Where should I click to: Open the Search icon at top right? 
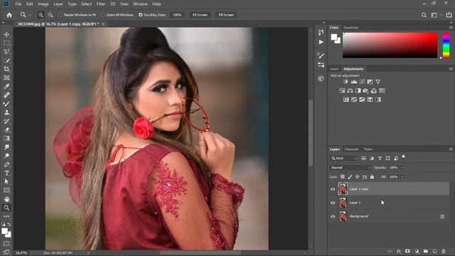click(x=424, y=15)
